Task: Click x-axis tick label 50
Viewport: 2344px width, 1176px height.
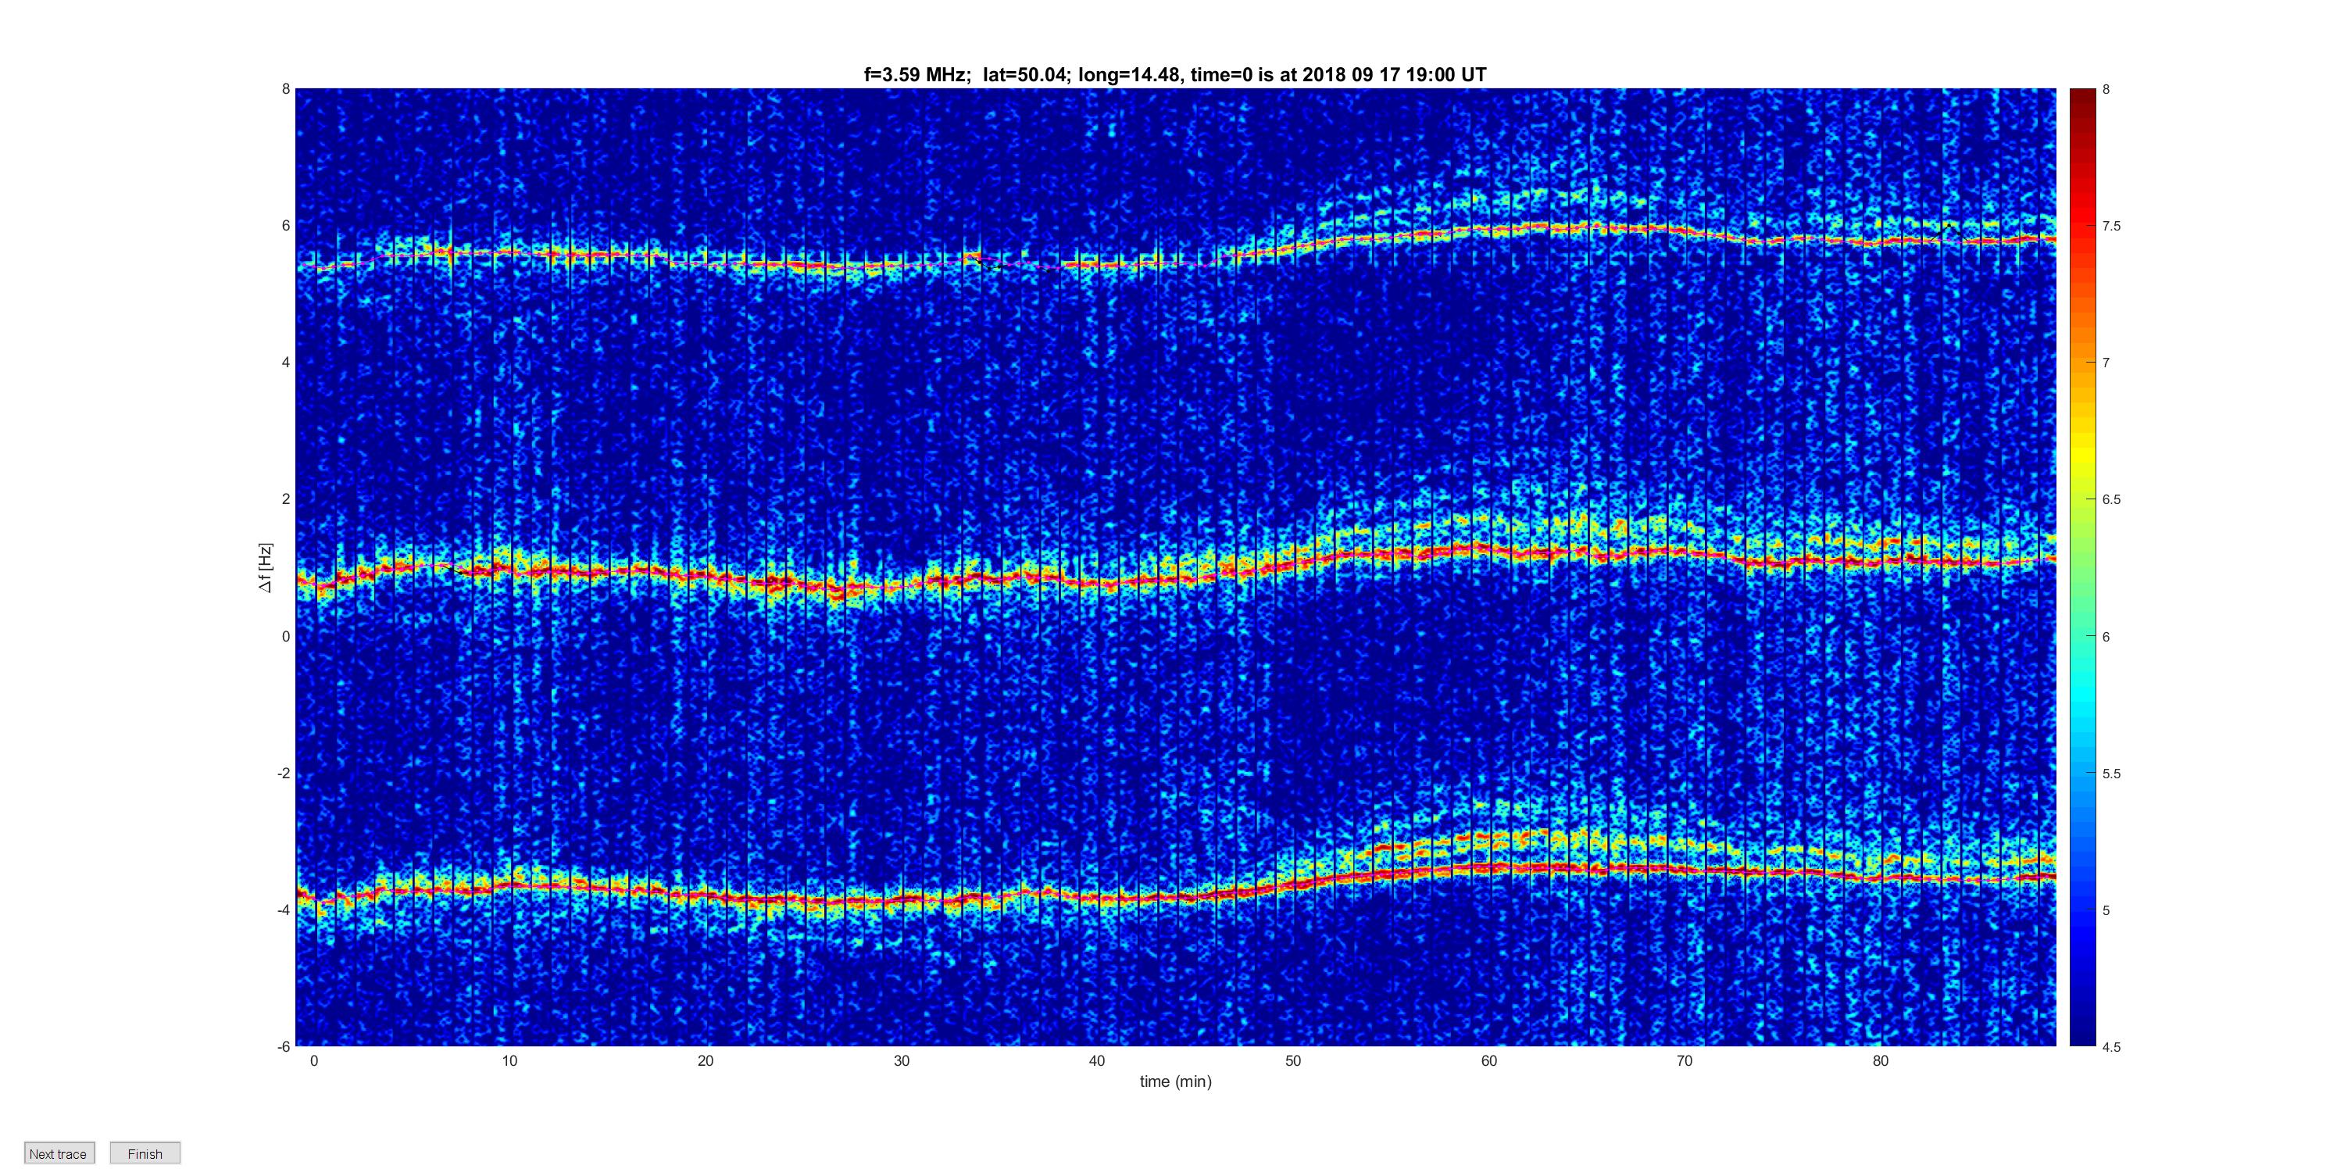Action: [x=1293, y=1061]
